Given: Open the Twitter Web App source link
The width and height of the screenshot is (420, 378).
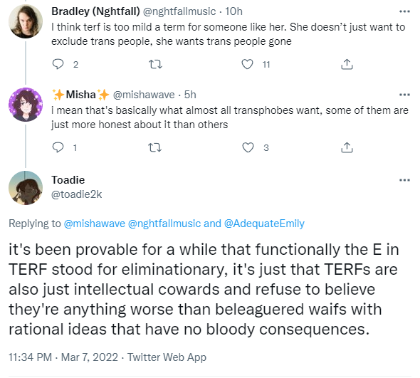Looking at the screenshot, I should pyautogui.click(x=167, y=357).
